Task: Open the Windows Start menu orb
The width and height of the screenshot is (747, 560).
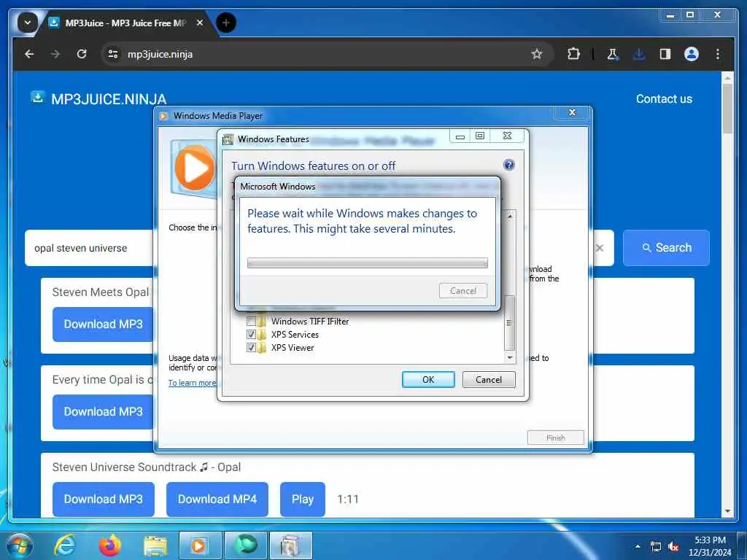Action: (20, 545)
